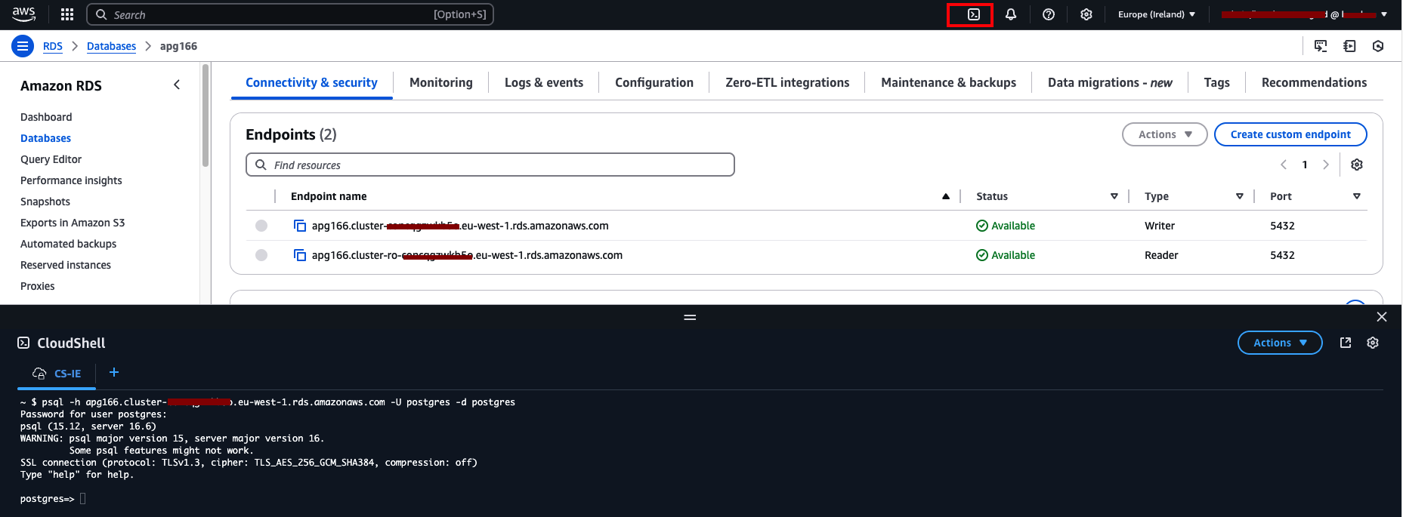Click the second breadcrumb-bar utility icon on right
This screenshot has height=517, width=1403.
click(1349, 46)
